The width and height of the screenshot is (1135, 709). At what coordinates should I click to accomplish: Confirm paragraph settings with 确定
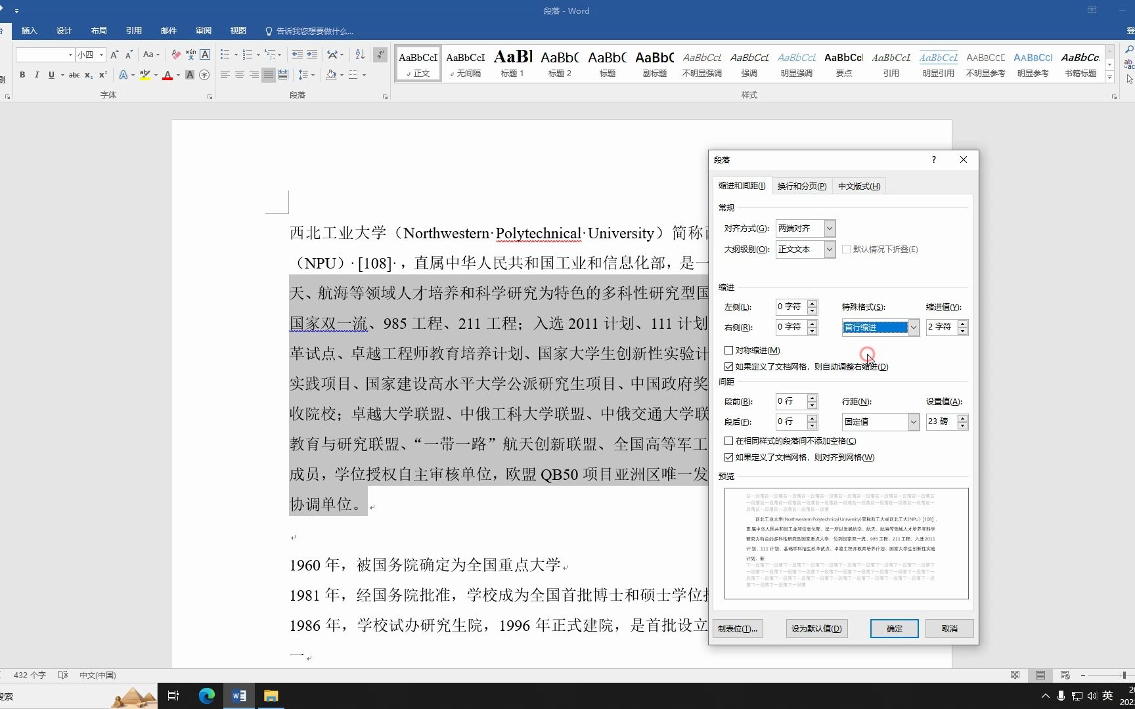894,629
